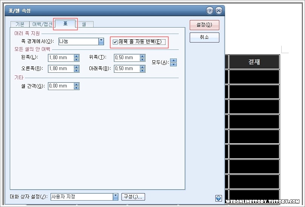Toggle 제목 줄 자동 반복 checkbox

115,42
